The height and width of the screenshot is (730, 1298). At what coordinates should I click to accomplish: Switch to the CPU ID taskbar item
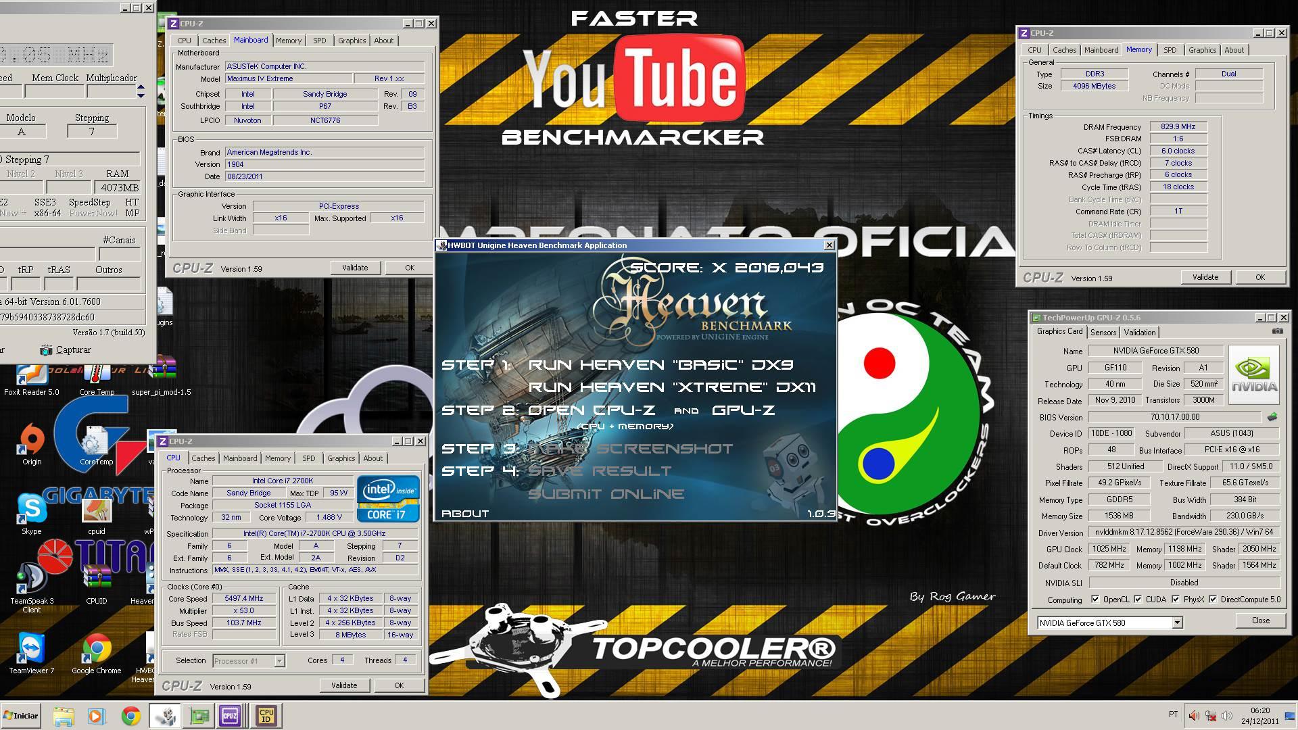tap(266, 716)
